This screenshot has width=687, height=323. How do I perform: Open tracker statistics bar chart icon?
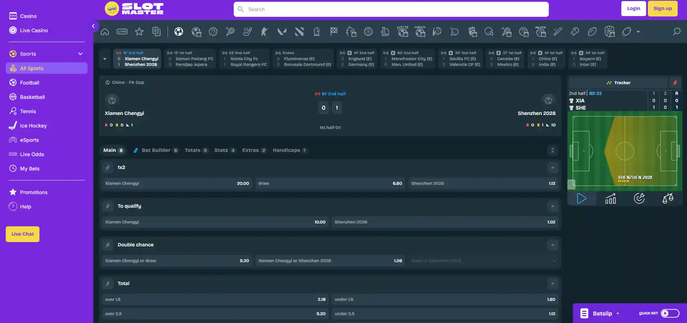[611, 198]
